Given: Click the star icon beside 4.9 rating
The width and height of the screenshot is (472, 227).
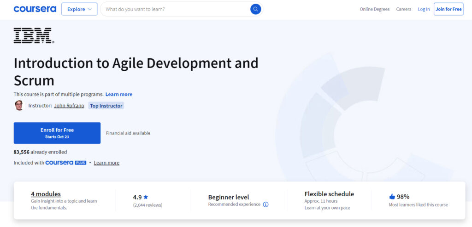Looking at the screenshot, I should (146, 197).
